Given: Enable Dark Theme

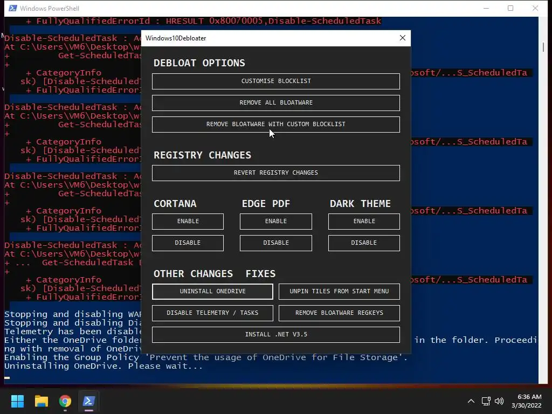Looking at the screenshot, I should tap(364, 222).
